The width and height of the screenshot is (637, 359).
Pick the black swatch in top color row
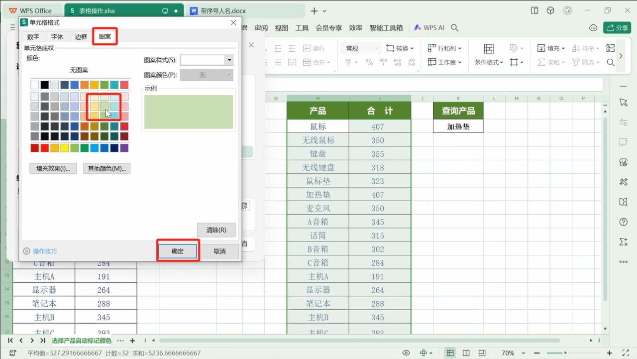[45, 85]
